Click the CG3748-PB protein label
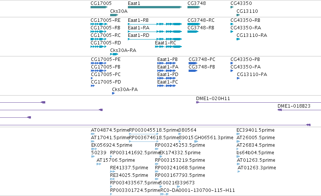 click(x=202, y=67)
